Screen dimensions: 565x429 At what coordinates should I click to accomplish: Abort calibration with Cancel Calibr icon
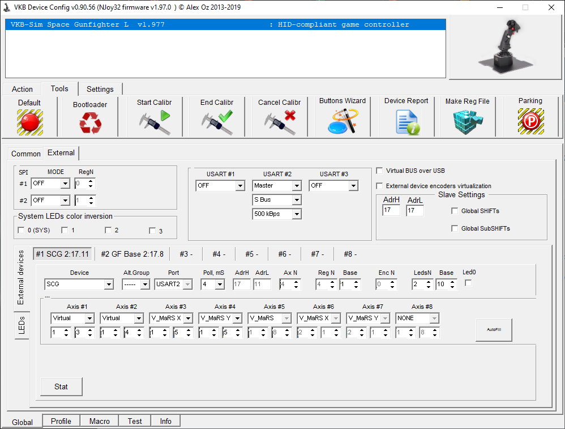point(280,122)
